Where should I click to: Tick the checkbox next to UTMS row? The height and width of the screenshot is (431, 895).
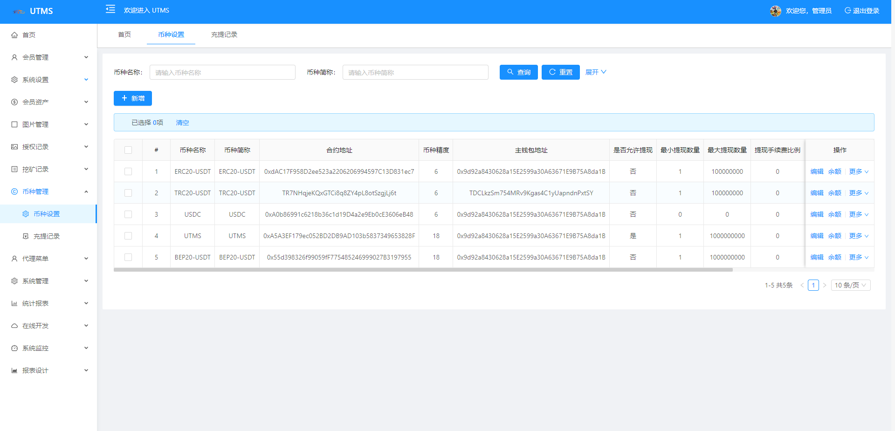tap(128, 236)
